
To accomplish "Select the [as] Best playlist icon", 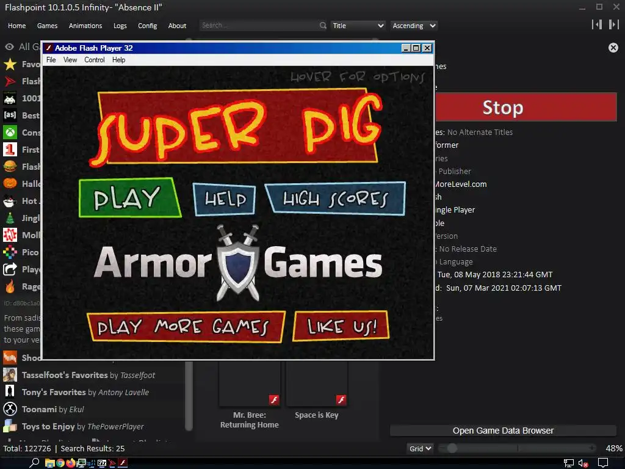I will pyautogui.click(x=10, y=115).
